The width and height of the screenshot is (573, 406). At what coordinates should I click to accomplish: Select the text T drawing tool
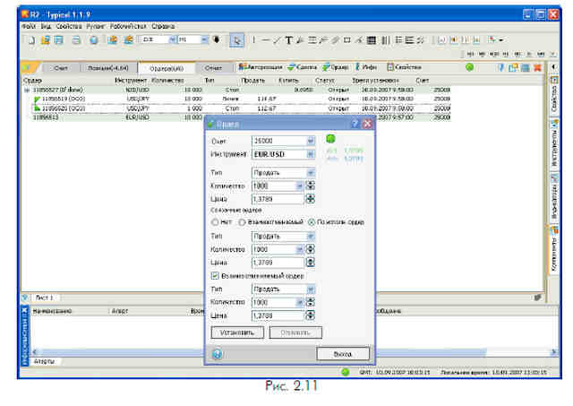(x=288, y=40)
